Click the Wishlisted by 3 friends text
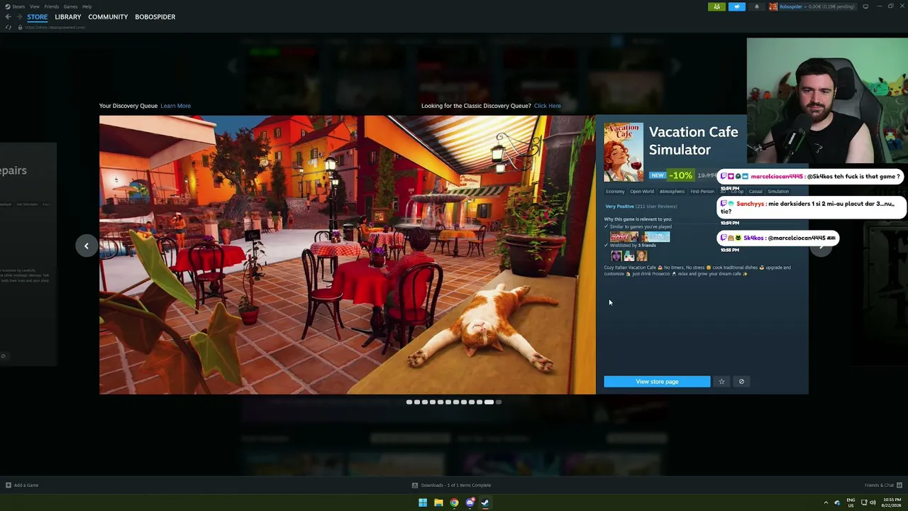The width and height of the screenshot is (908, 511). click(633, 246)
